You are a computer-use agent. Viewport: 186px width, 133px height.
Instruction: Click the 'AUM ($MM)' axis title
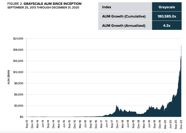[x=9, y=77]
